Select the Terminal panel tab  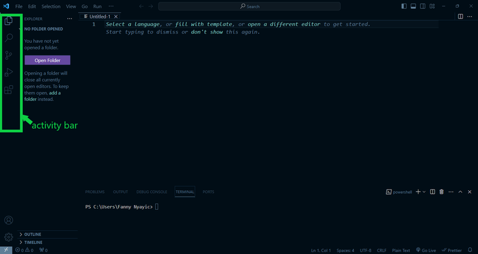click(x=185, y=192)
